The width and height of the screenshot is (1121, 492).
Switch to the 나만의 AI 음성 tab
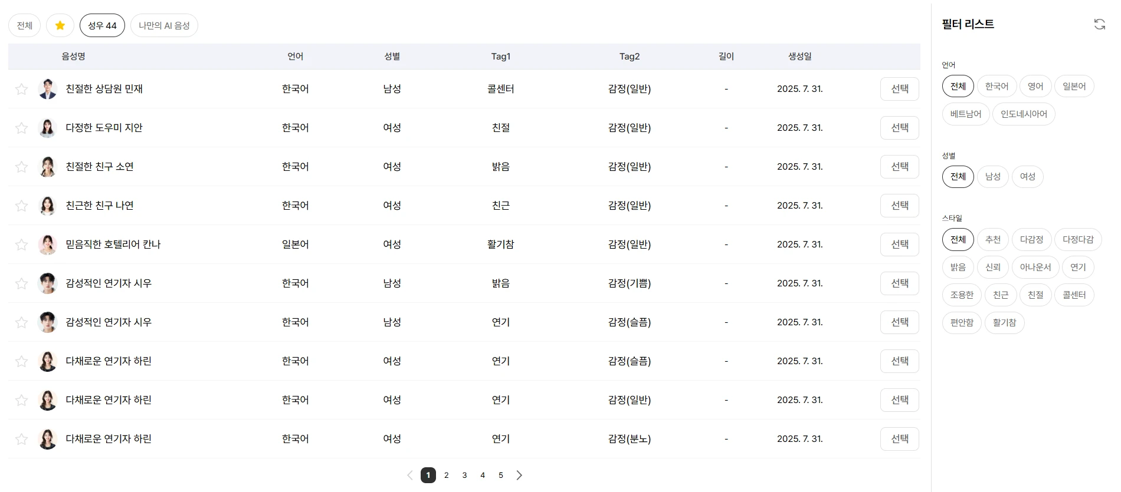pos(164,25)
